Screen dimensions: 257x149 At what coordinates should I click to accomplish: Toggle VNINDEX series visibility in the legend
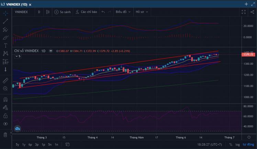[x=51, y=51]
